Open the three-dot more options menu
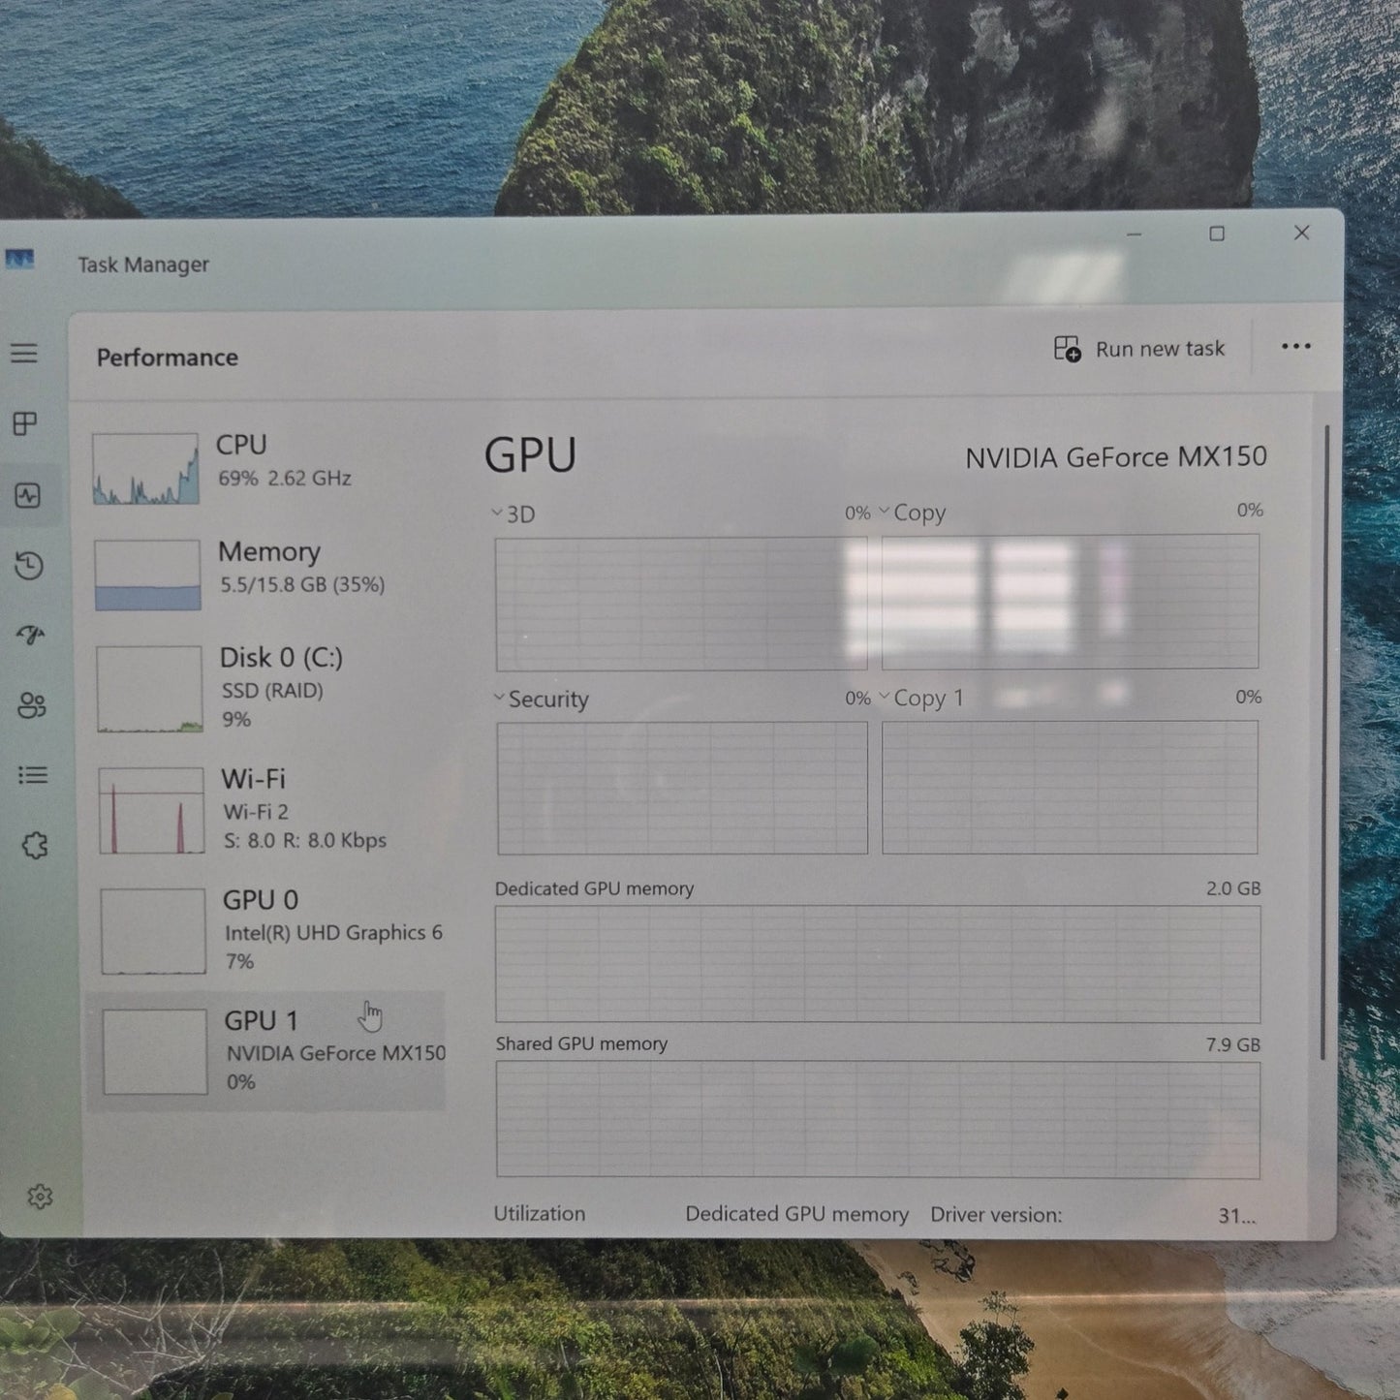Image resolution: width=1400 pixels, height=1400 pixels. [x=1295, y=347]
